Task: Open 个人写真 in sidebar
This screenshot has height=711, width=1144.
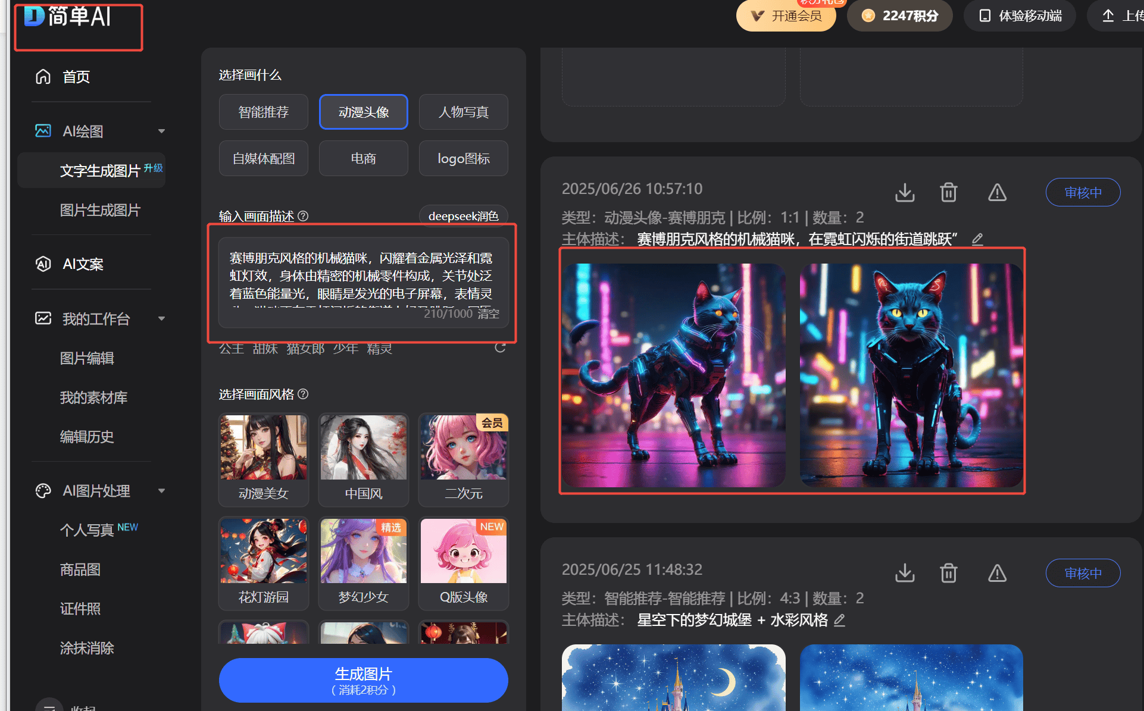Action: point(87,530)
